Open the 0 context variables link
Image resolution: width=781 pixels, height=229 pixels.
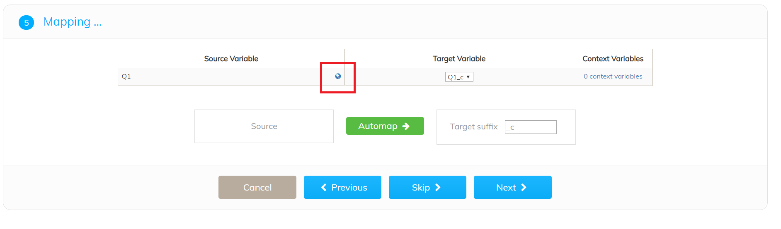[613, 76]
